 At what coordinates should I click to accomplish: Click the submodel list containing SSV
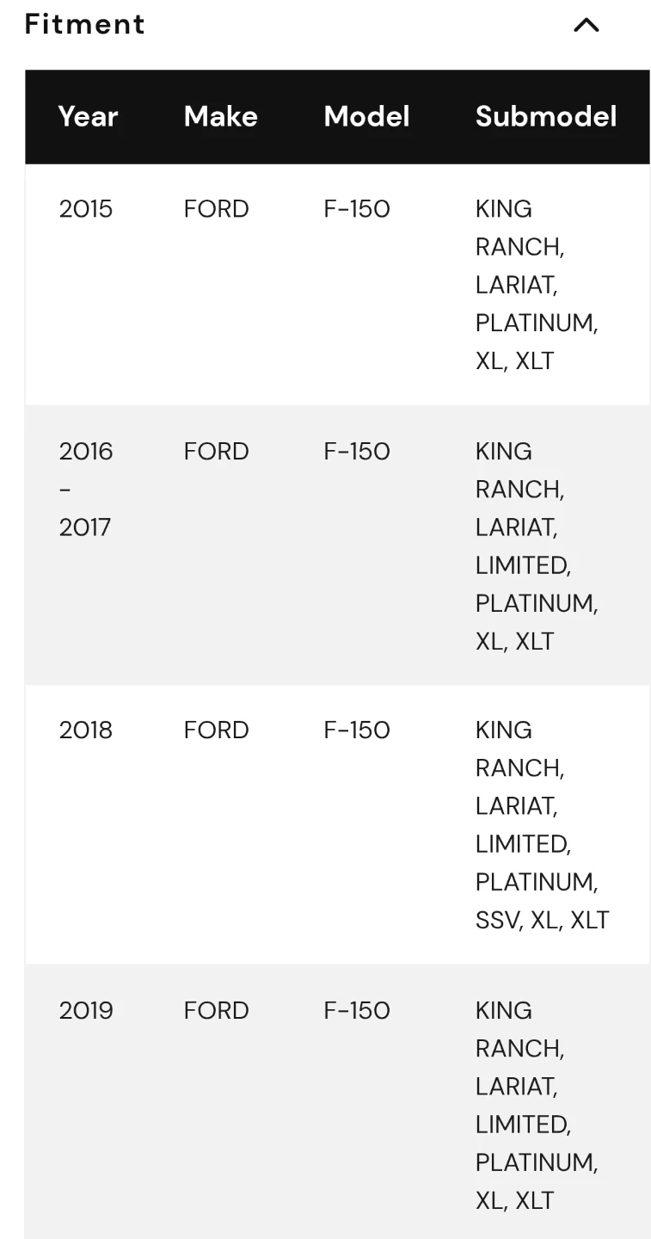pyautogui.click(x=542, y=825)
